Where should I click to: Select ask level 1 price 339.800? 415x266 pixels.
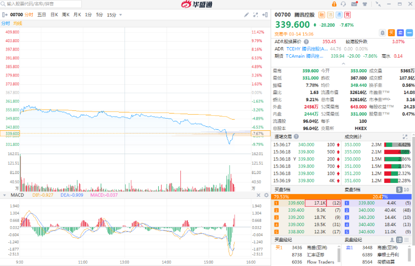(366, 203)
